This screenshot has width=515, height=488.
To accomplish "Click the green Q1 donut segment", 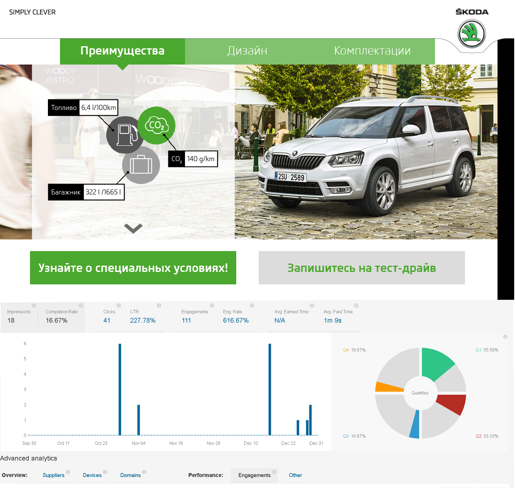I will pyautogui.click(x=436, y=363).
